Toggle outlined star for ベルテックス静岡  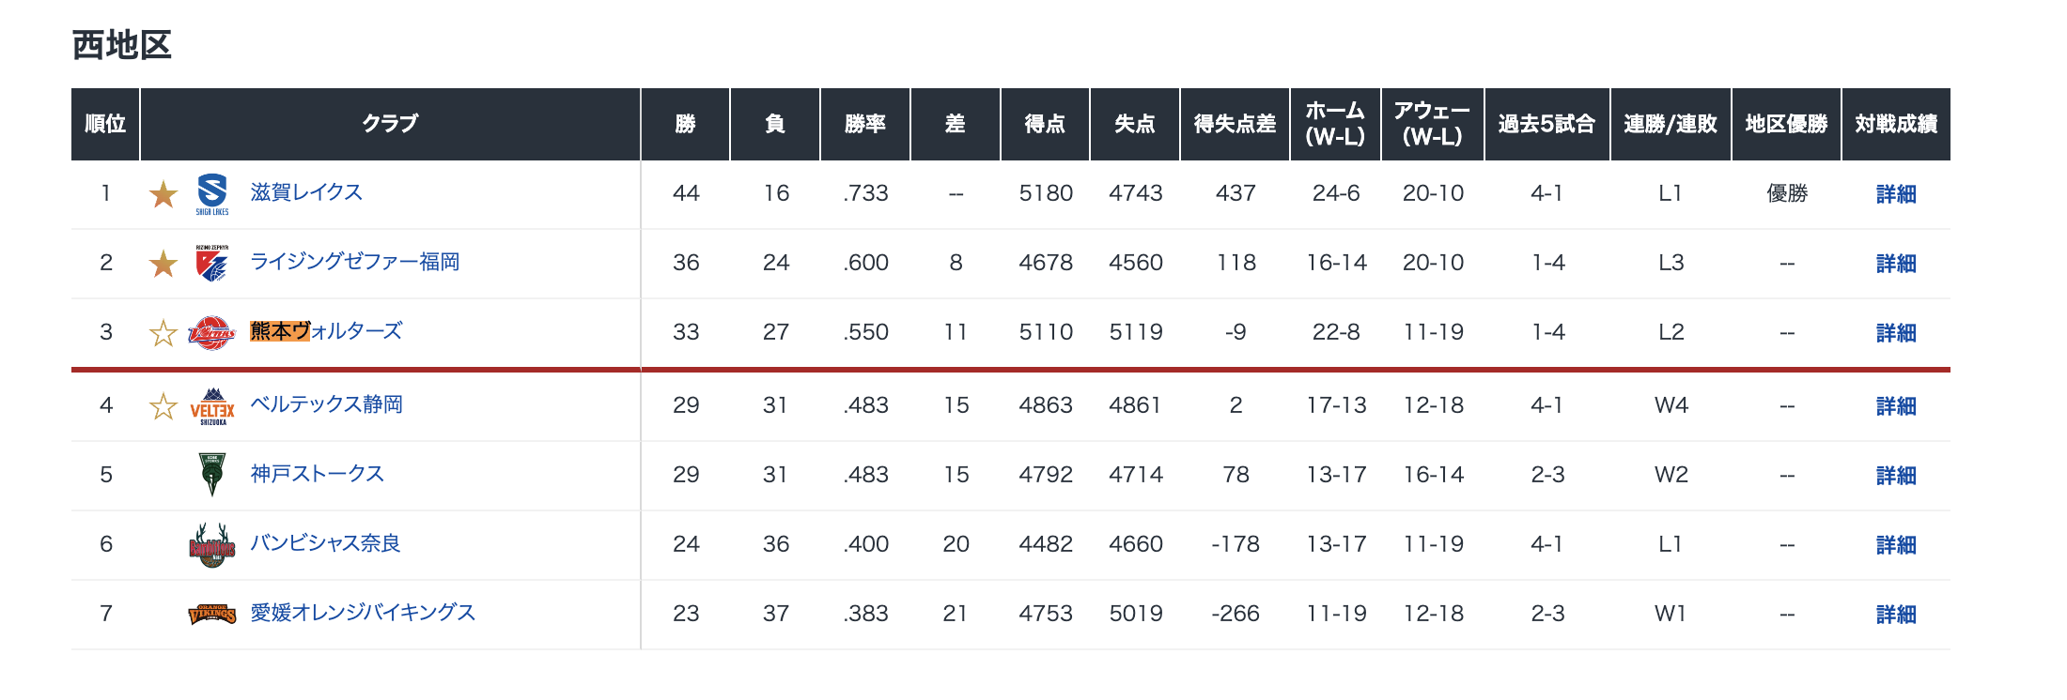(163, 406)
